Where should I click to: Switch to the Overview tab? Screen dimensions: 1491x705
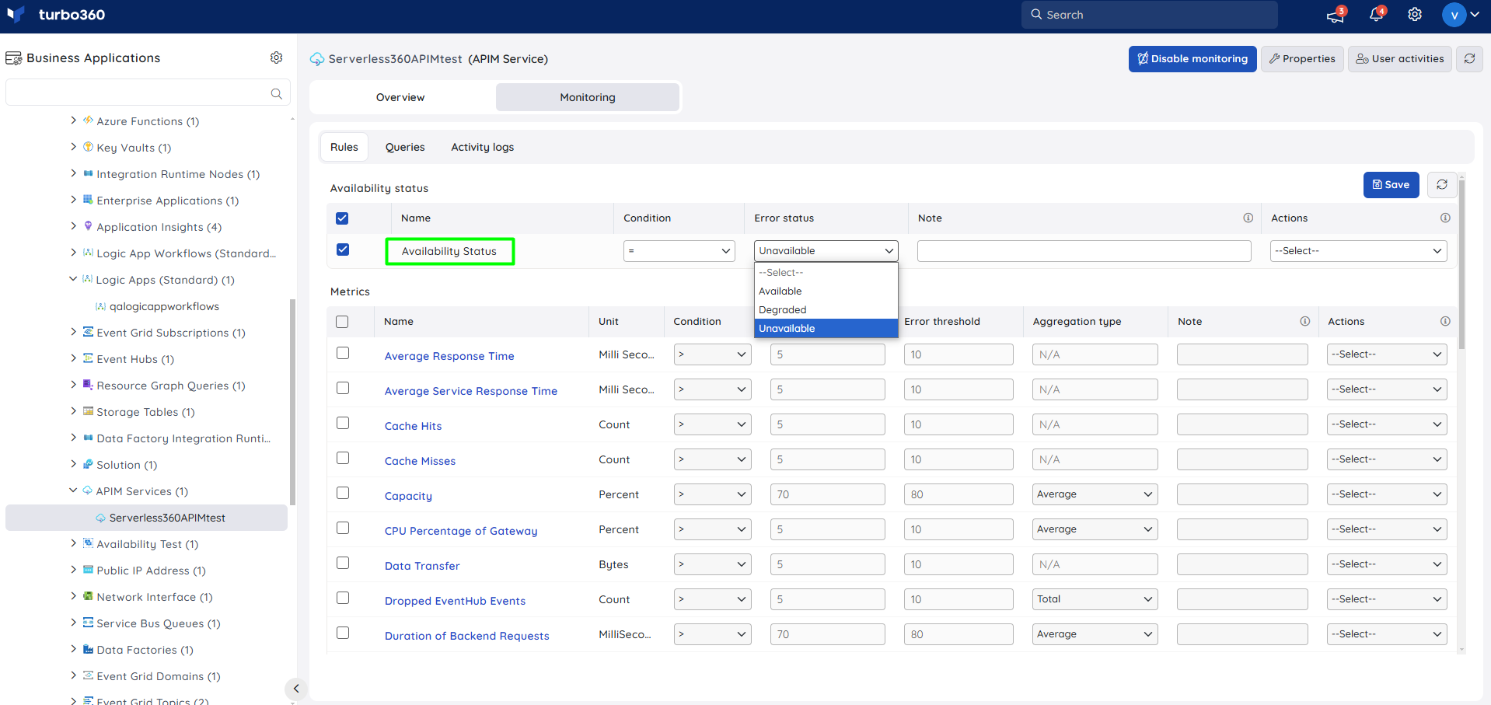point(400,97)
